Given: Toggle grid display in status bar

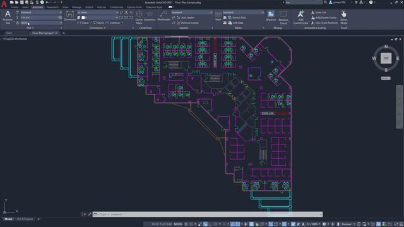Looking at the screenshot, I should (186, 224).
